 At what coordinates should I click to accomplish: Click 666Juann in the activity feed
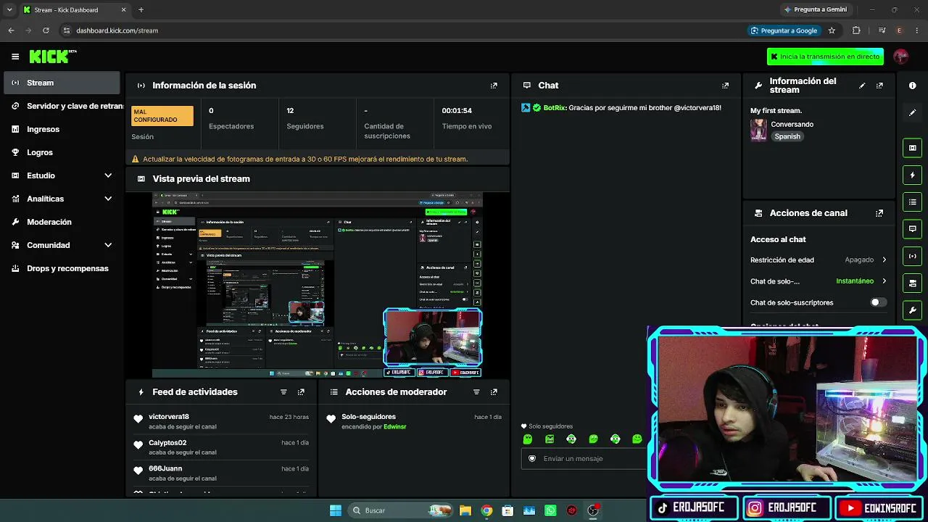[x=165, y=469]
